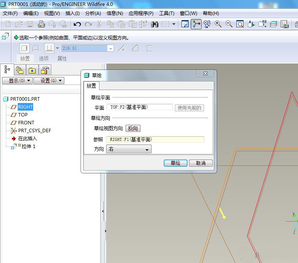
Task: Click the Orient mode icon
Action: click(x=207, y=24)
